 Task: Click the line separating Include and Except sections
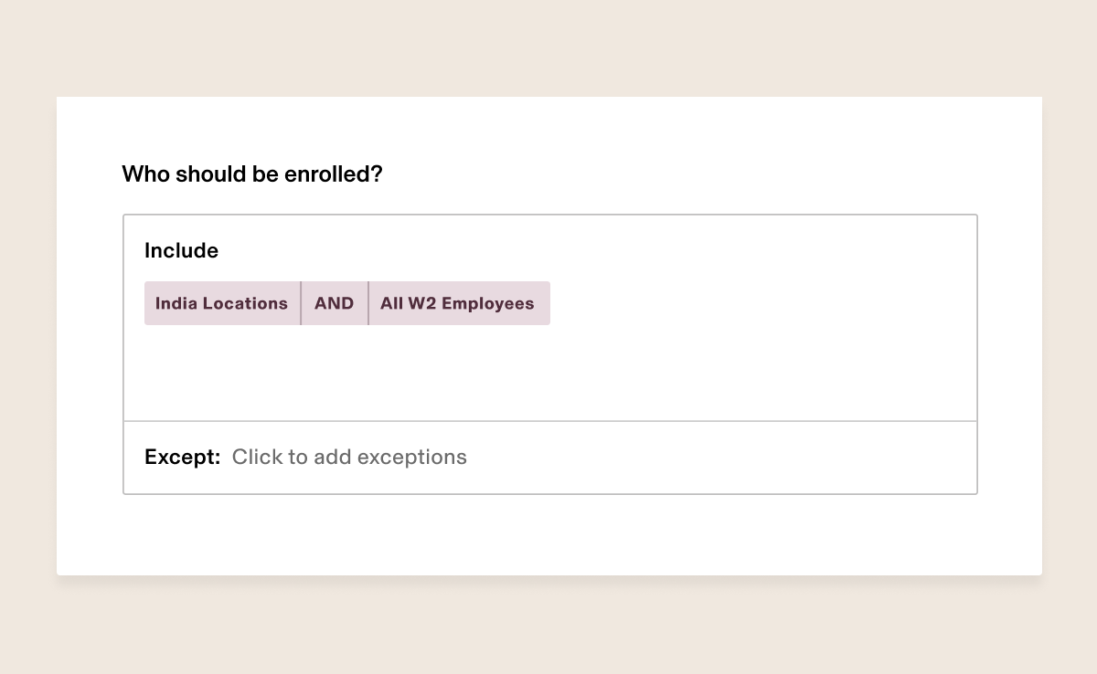pos(548,421)
